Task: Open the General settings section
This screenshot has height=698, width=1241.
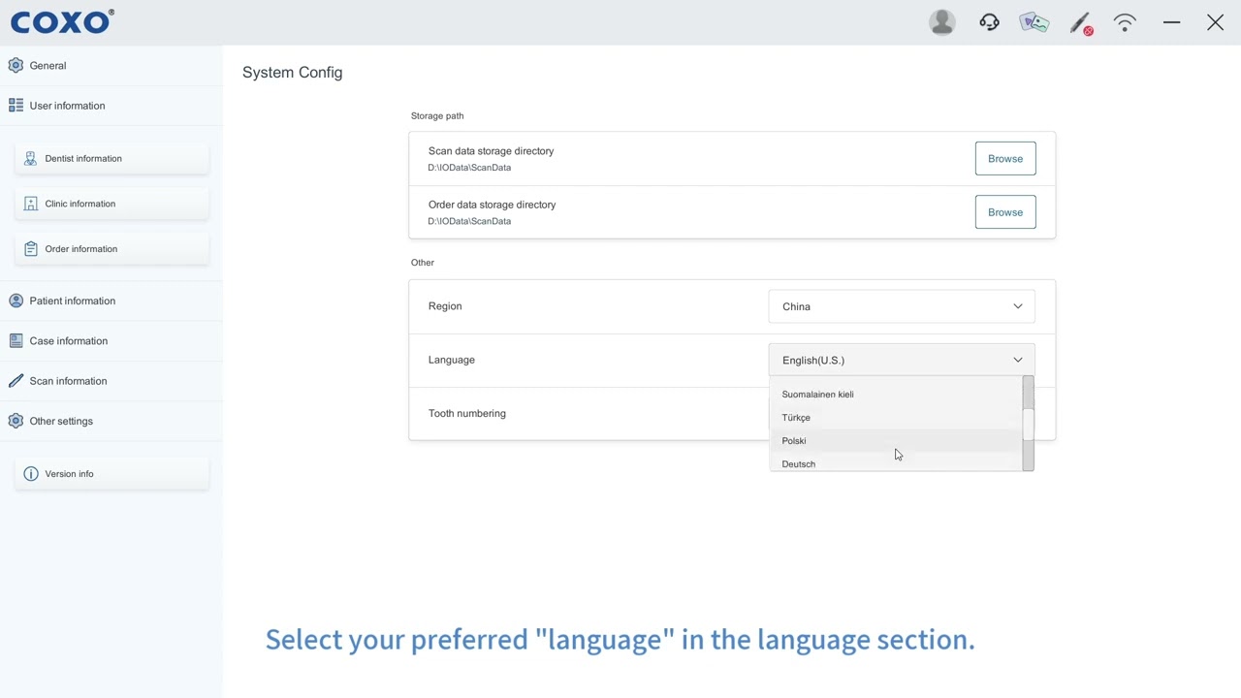Action: pyautogui.click(x=111, y=65)
